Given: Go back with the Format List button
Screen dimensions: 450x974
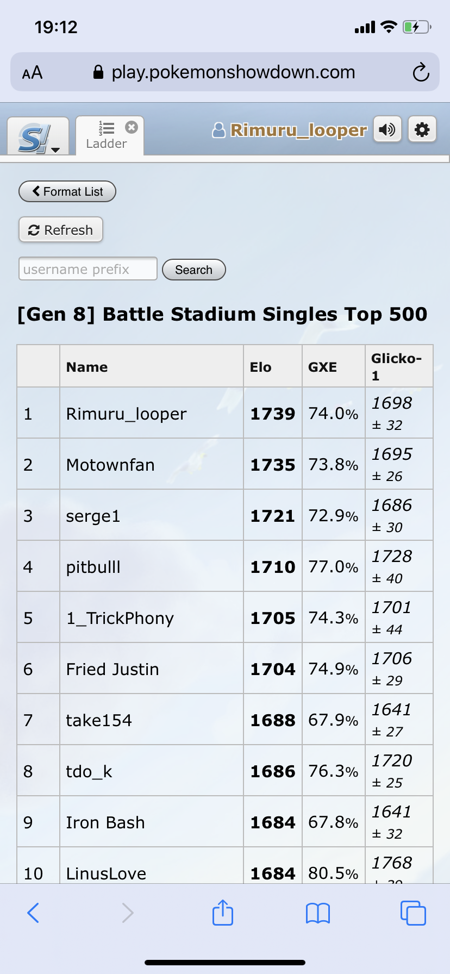Looking at the screenshot, I should 67,191.
